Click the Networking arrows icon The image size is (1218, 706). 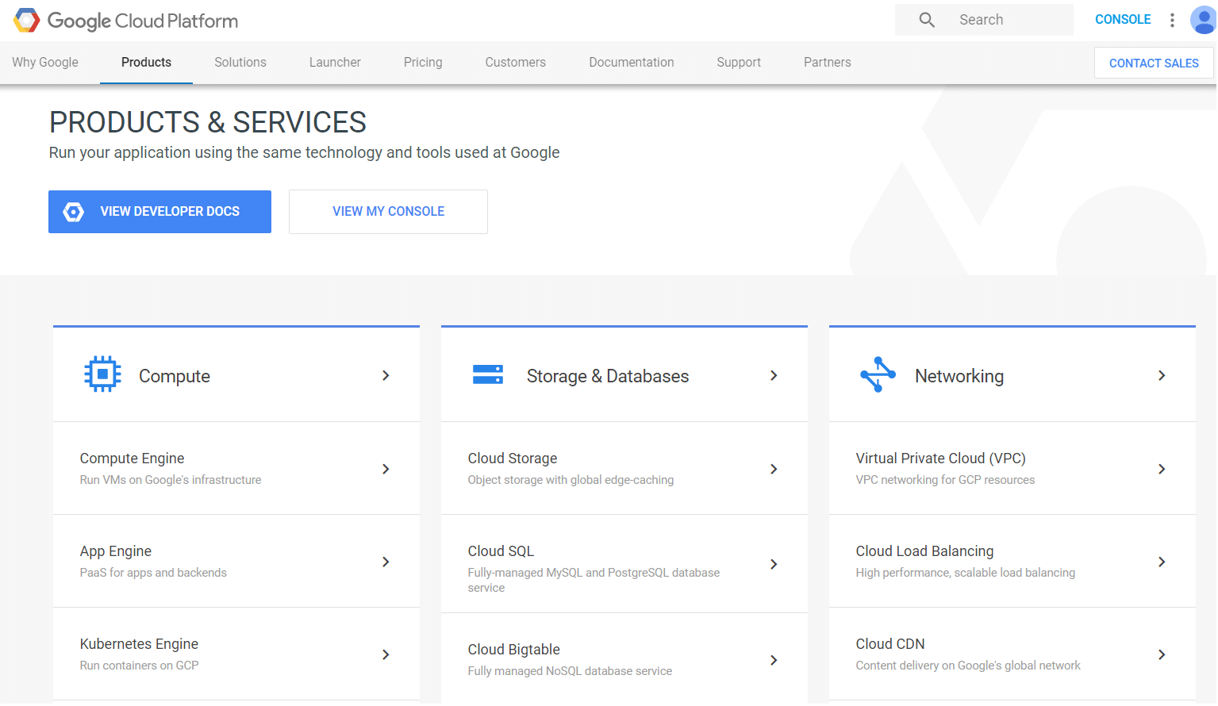pos(878,374)
